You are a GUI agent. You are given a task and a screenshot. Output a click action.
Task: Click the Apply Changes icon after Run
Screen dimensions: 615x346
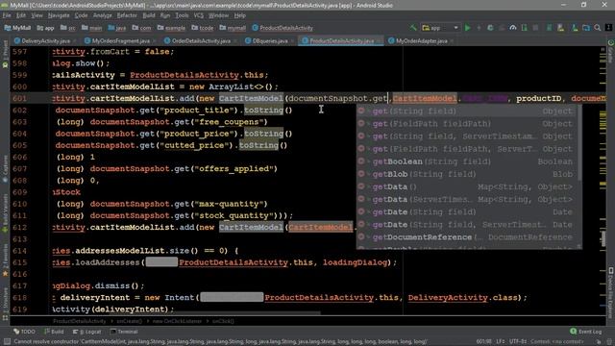(x=479, y=28)
